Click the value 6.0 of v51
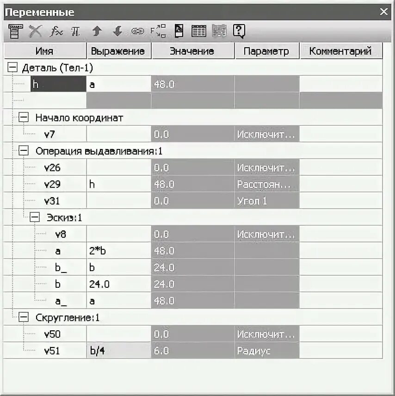 193,351
